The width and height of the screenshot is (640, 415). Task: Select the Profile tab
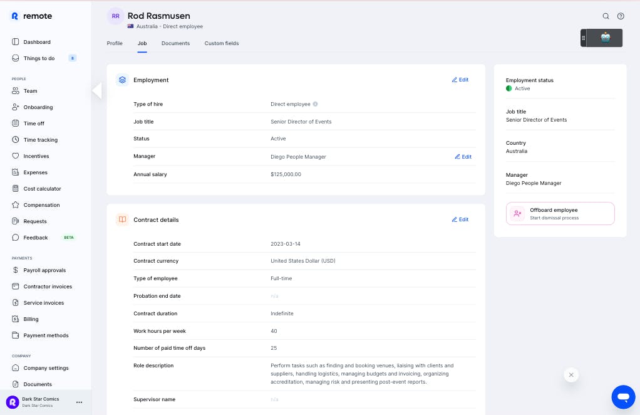pyautogui.click(x=115, y=43)
